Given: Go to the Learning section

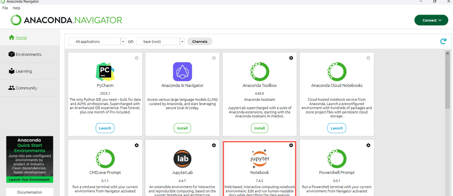Looking at the screenshot, I should point(23,71).
